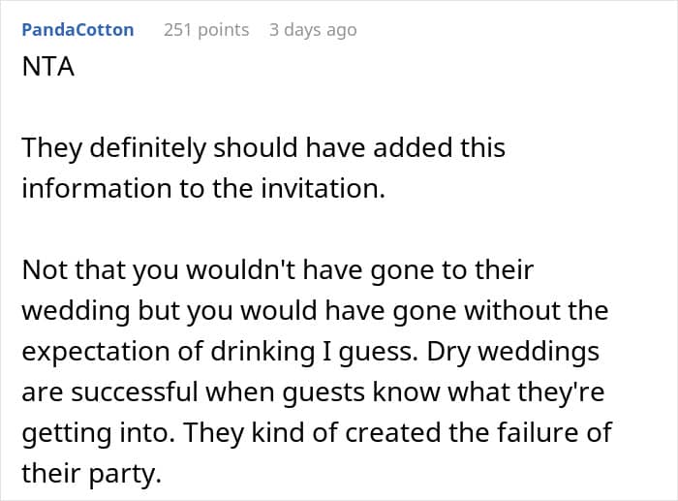The image size is (678, 501).
Task: Click the word 'successful' in the comment
Action: [135, 391]
